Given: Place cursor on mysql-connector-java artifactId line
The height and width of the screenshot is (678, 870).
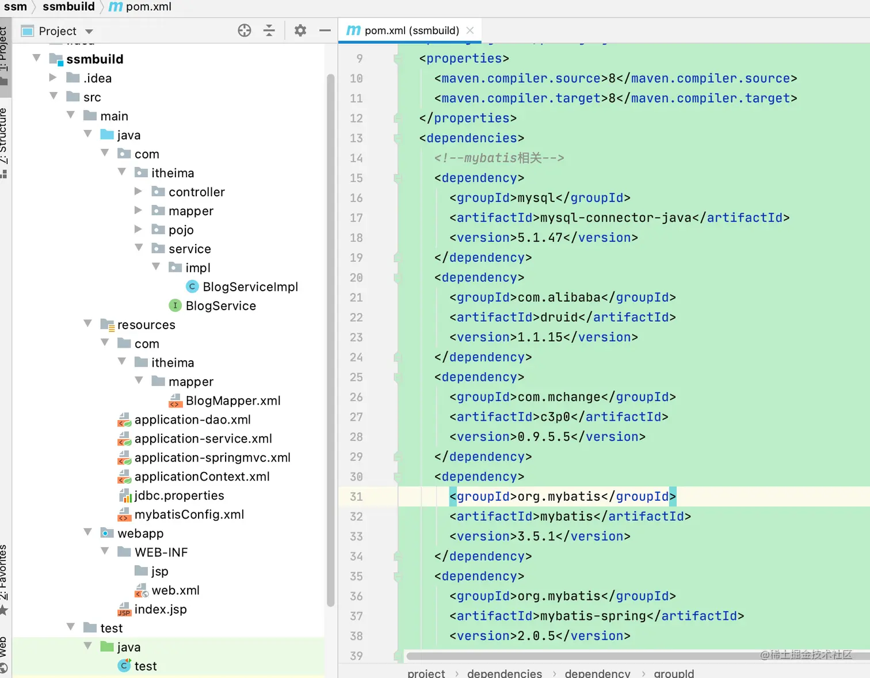Looking at the screenshot, I should [619, 218].
